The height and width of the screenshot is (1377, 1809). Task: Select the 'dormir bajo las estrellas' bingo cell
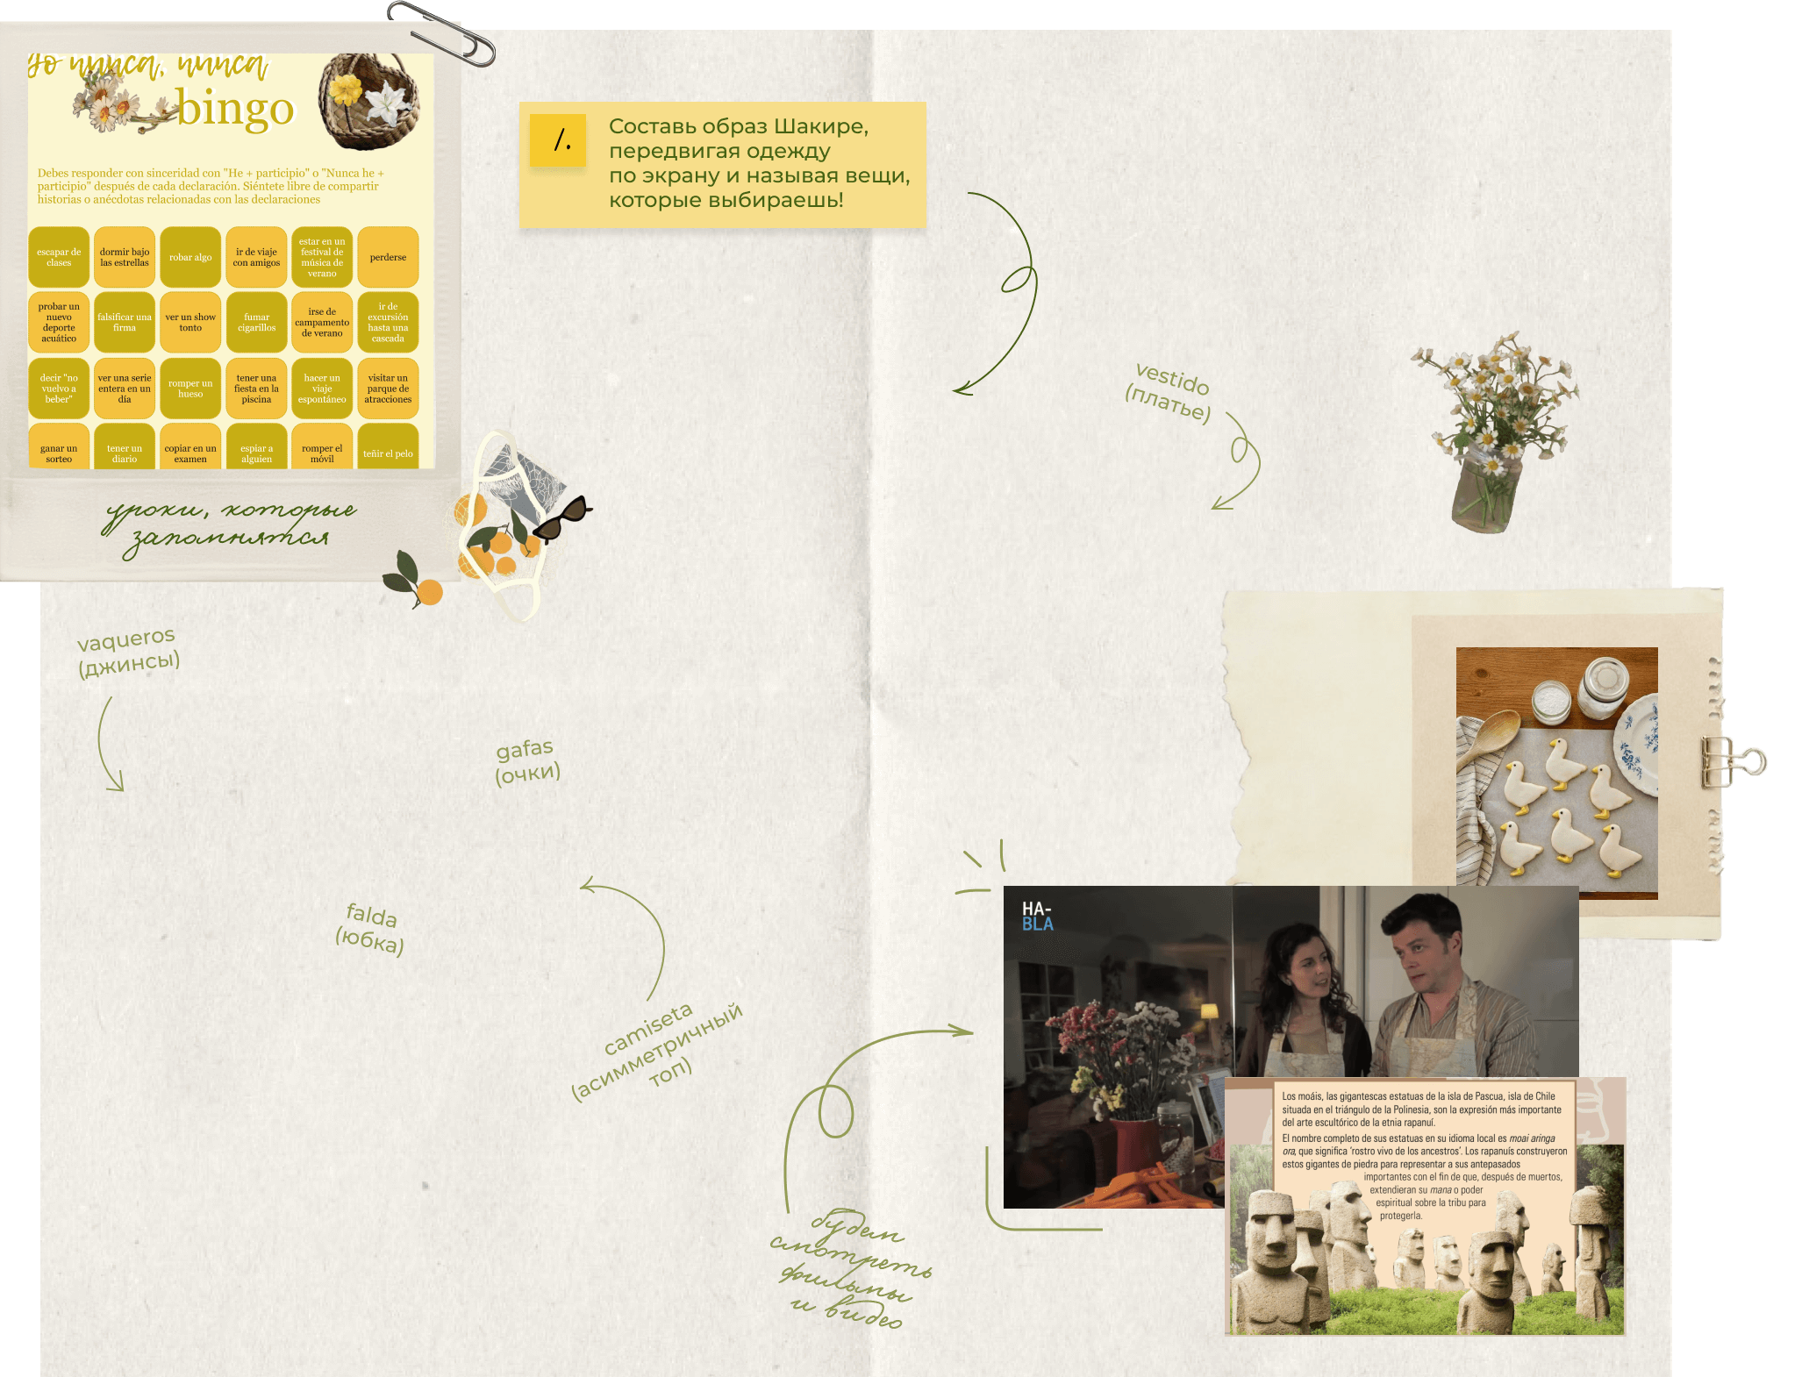pyautogui.click(x=125, y=257)
